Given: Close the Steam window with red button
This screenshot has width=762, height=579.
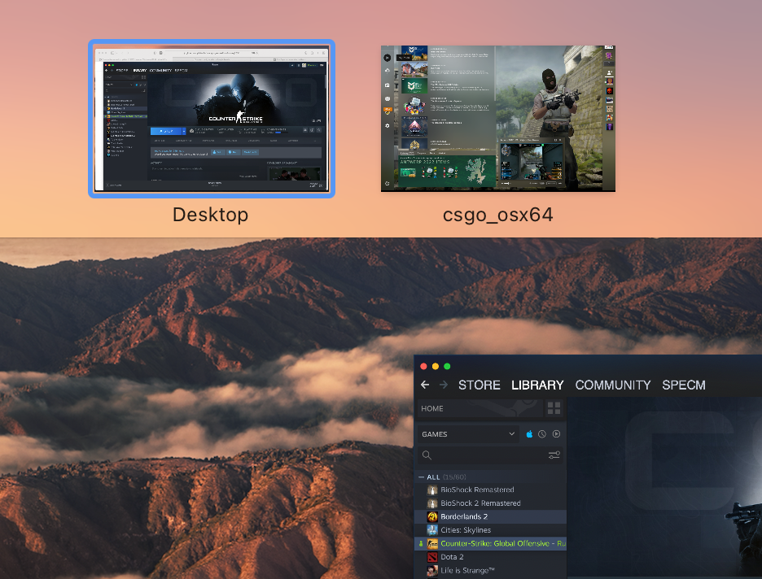Looking at the screenshot, I should click(423, 367).
